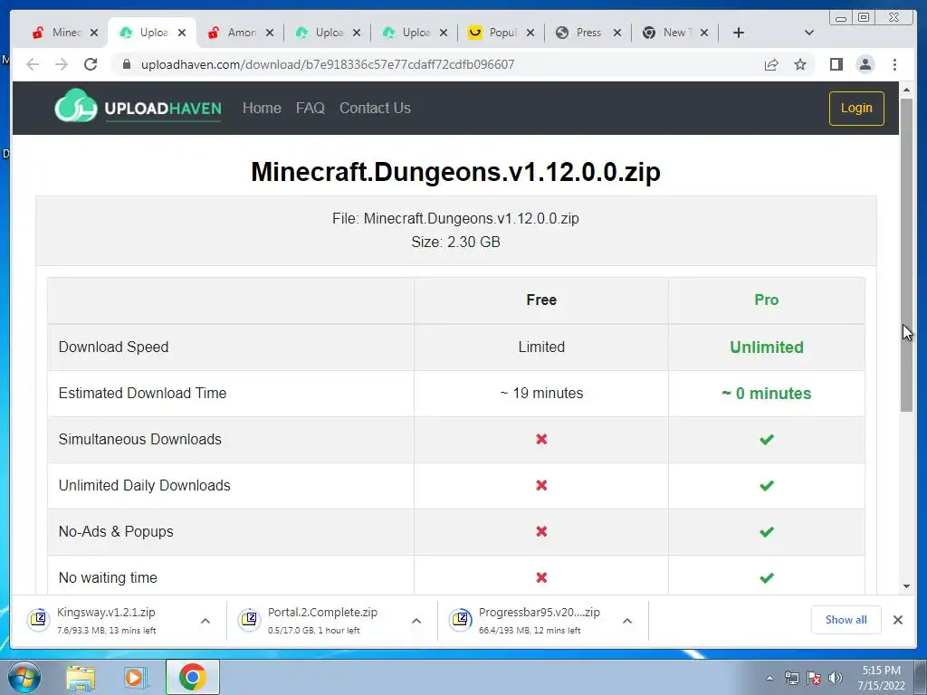The width and height of the screenshot is (927, 695).
Task: Click the Progressbar95 zip file icon
Action: 461,619
